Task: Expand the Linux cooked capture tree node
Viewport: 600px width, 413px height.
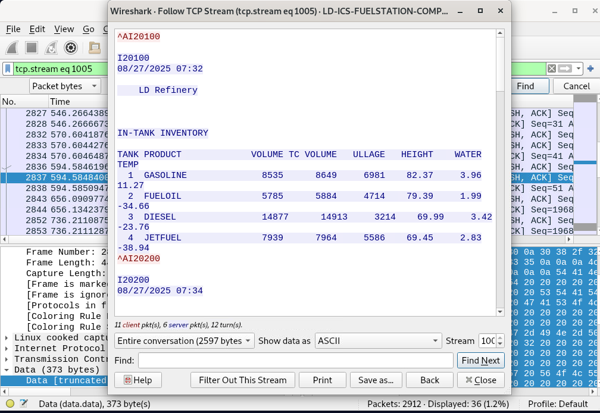Action: [x=7, y=337]
